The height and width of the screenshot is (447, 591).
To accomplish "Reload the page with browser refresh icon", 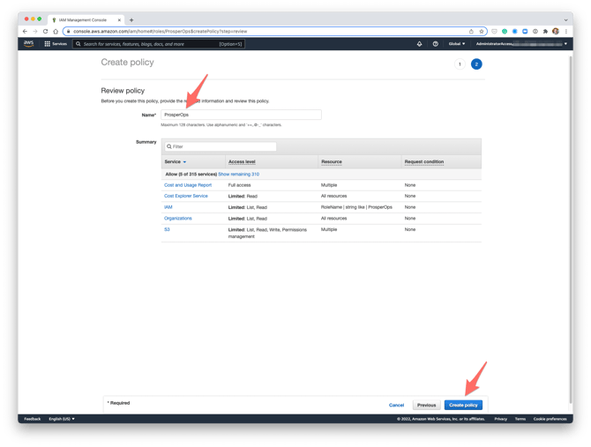I will point(45,31).
